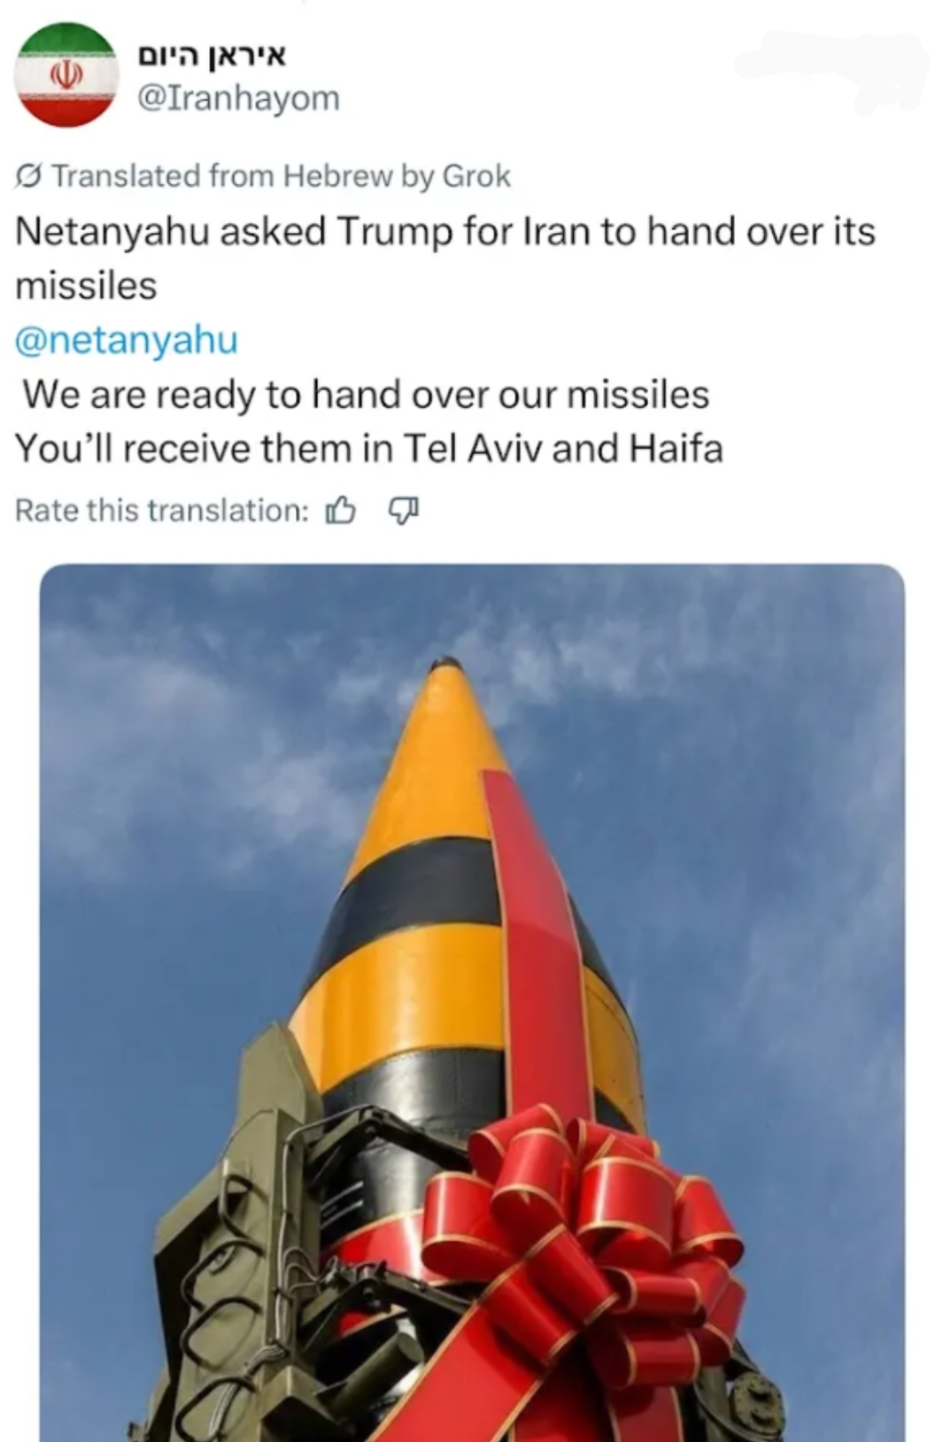
Task: Open the @Iranhayom handle
Action: point(238,97)
